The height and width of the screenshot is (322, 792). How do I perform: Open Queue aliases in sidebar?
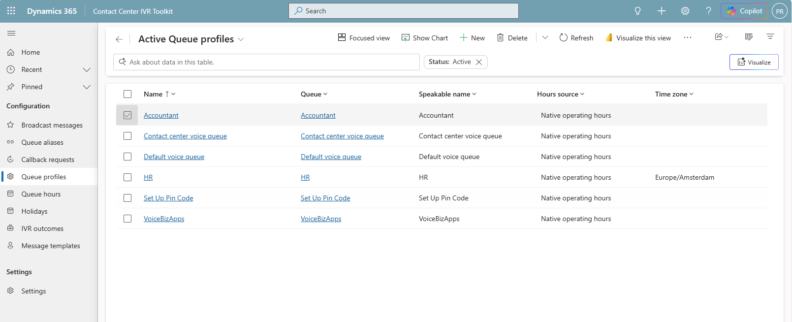point(49,142)
